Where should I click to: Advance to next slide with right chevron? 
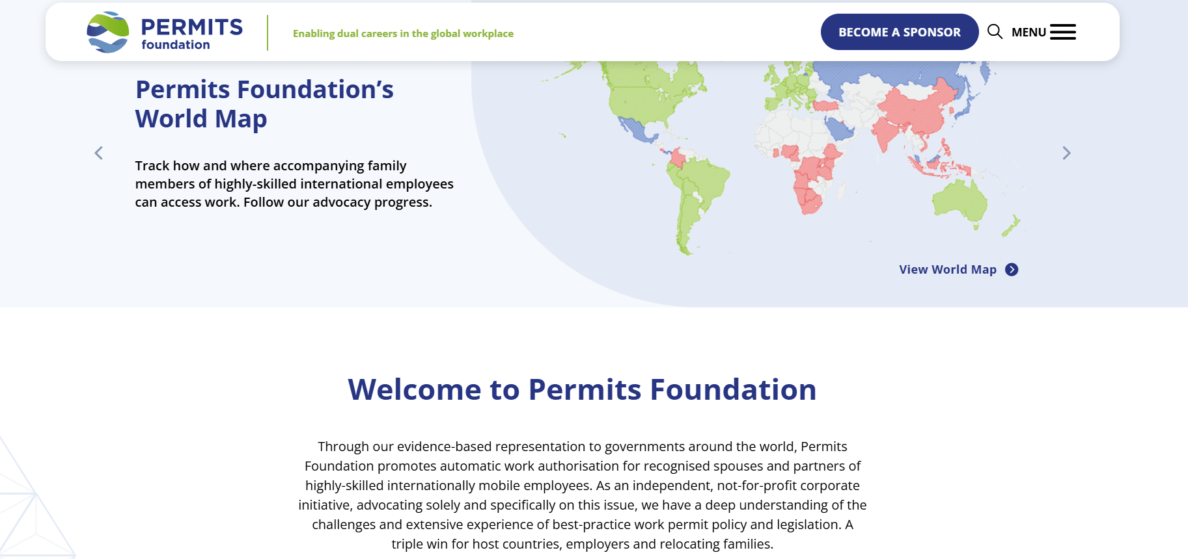(x=1066, y=153)
